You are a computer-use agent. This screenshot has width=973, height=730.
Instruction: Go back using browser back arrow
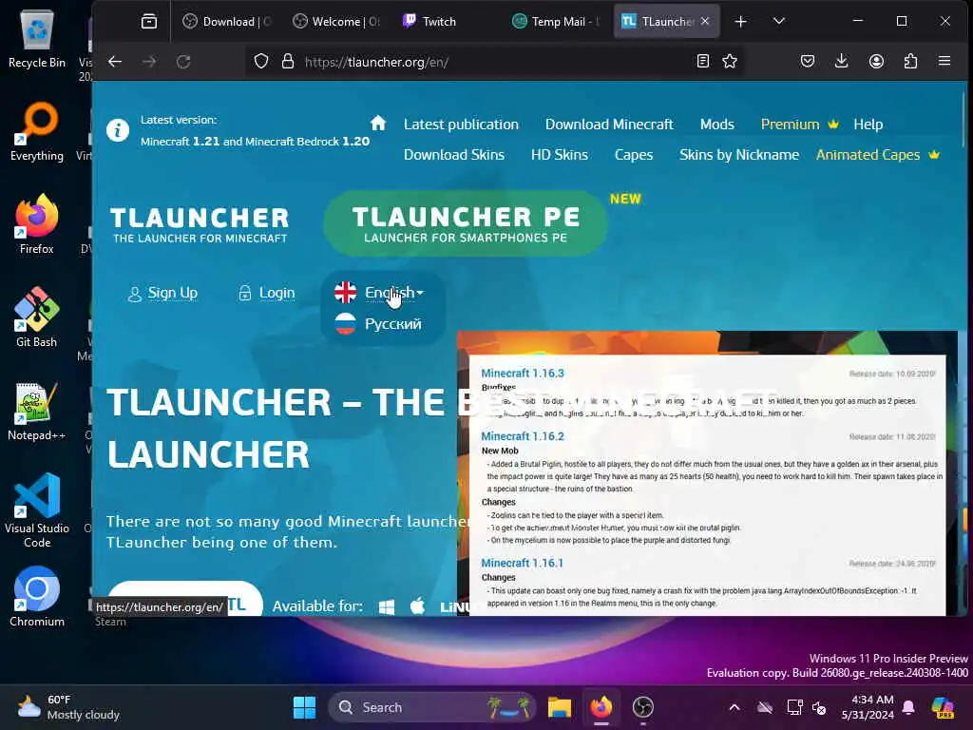pyautogui.click(x=115, y=62)
